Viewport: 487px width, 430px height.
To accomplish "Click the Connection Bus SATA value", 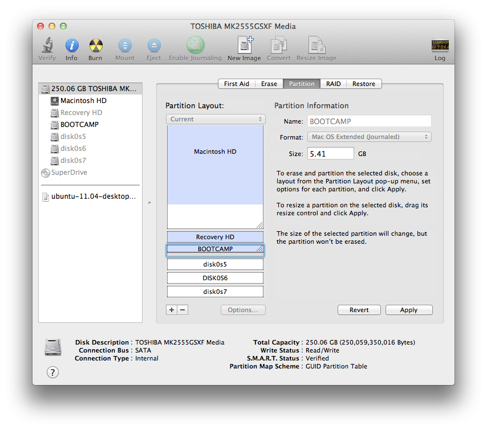I will point(143,350).
